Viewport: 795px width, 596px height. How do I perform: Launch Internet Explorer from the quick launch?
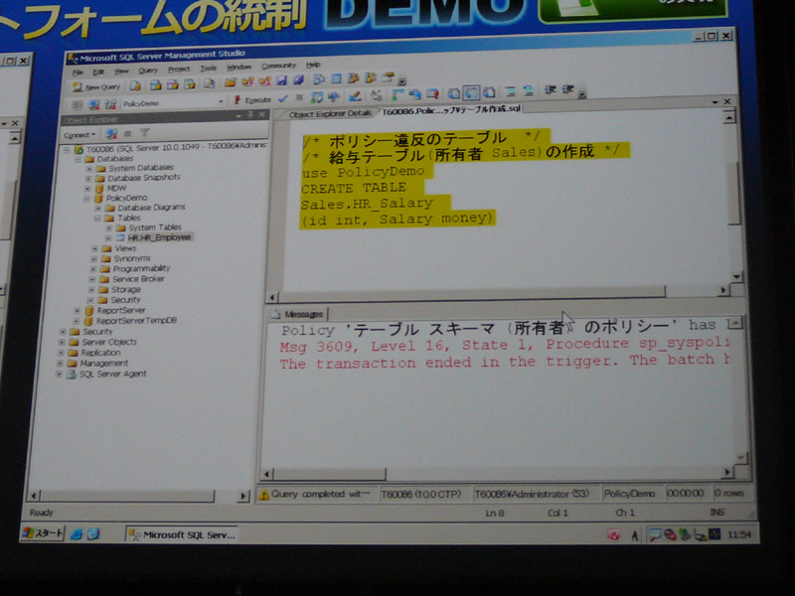click(77, 533)
